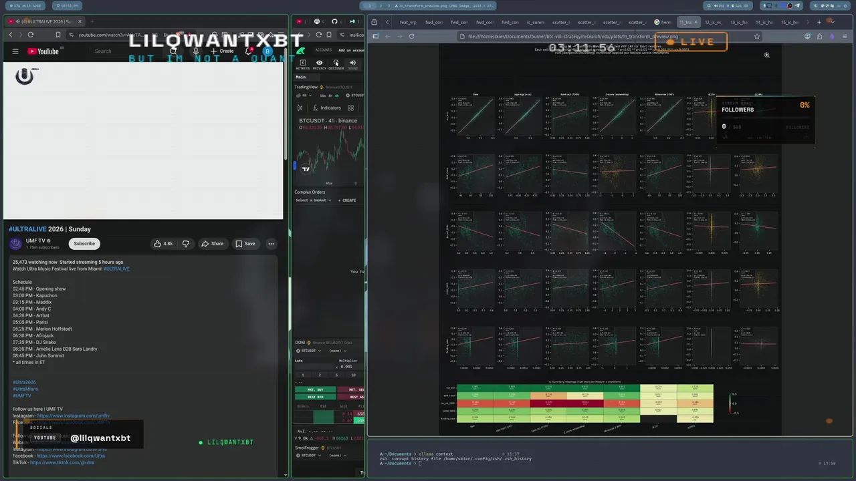Open the DOM BTCUSDT symbol dropdown
This screenshot has width=856, height=481.
click(x=310, y=351)
